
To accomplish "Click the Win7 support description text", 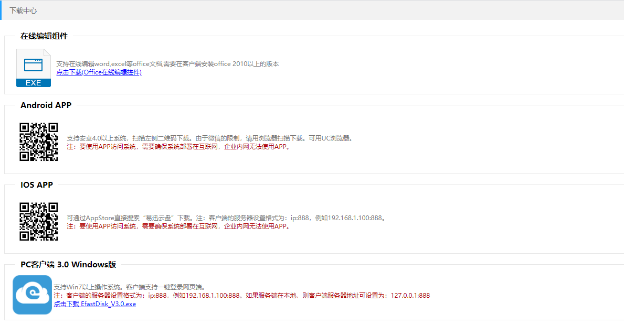I will pos(131,287).
